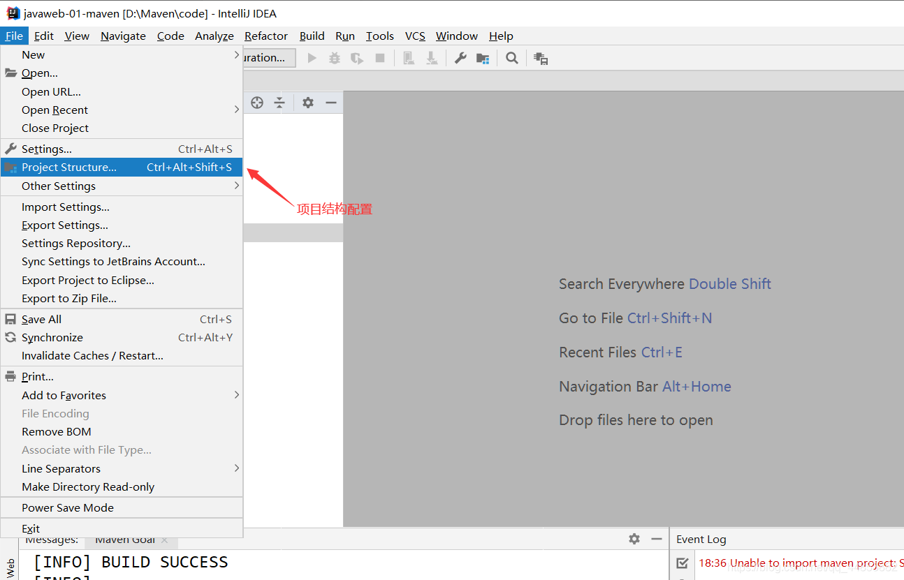Viewport: 904px width, 580px height.
Task: Open the Navigate menu
Action: pos(123,36)
